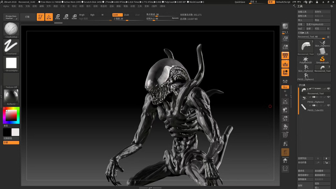Viewport: 336px width, 189px height.
Task: Click the QuickSave button
Action: click(240, 2)
